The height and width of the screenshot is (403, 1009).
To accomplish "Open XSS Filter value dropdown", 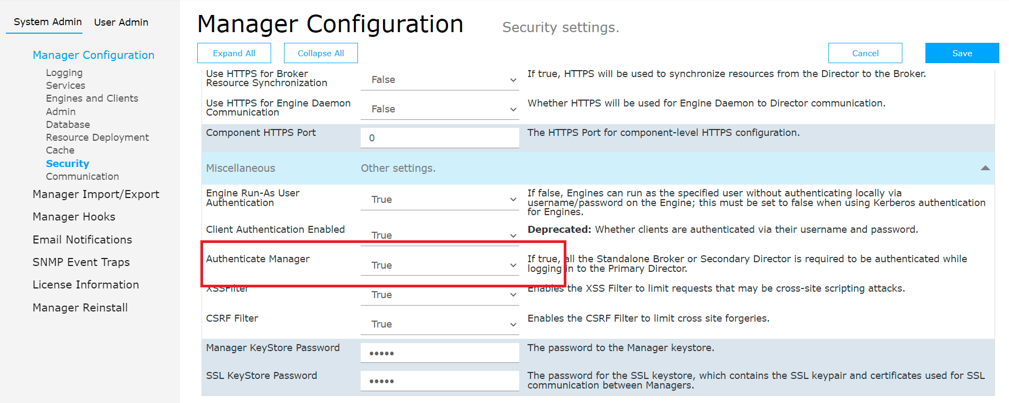I will click(x=439, y=295).
